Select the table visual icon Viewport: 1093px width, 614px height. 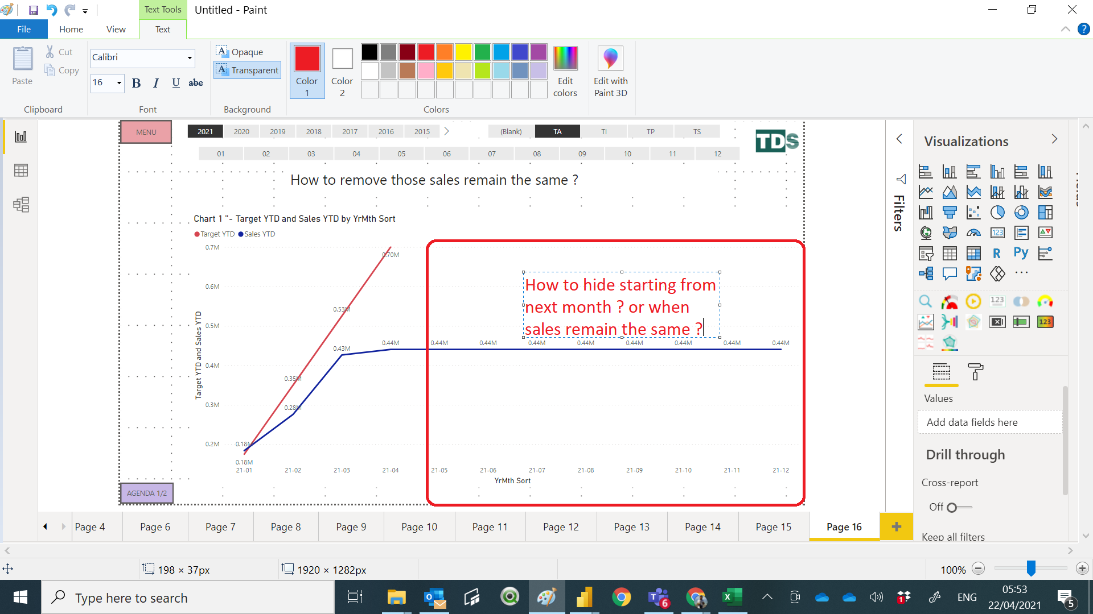click(x=950, y=253)
